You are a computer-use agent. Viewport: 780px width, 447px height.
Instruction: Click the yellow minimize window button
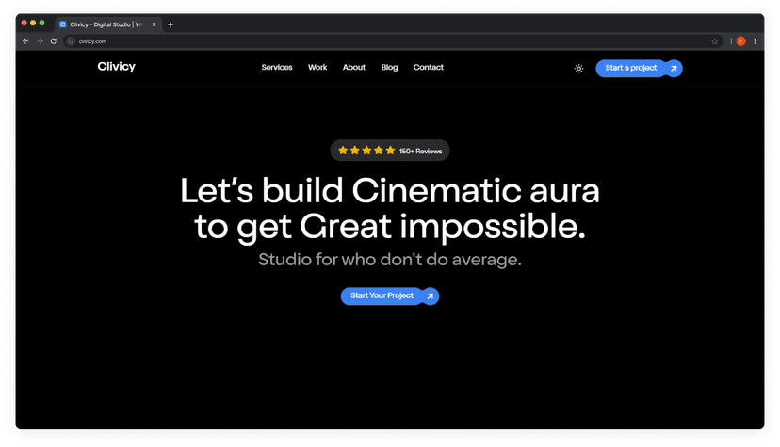click(33, 23)
